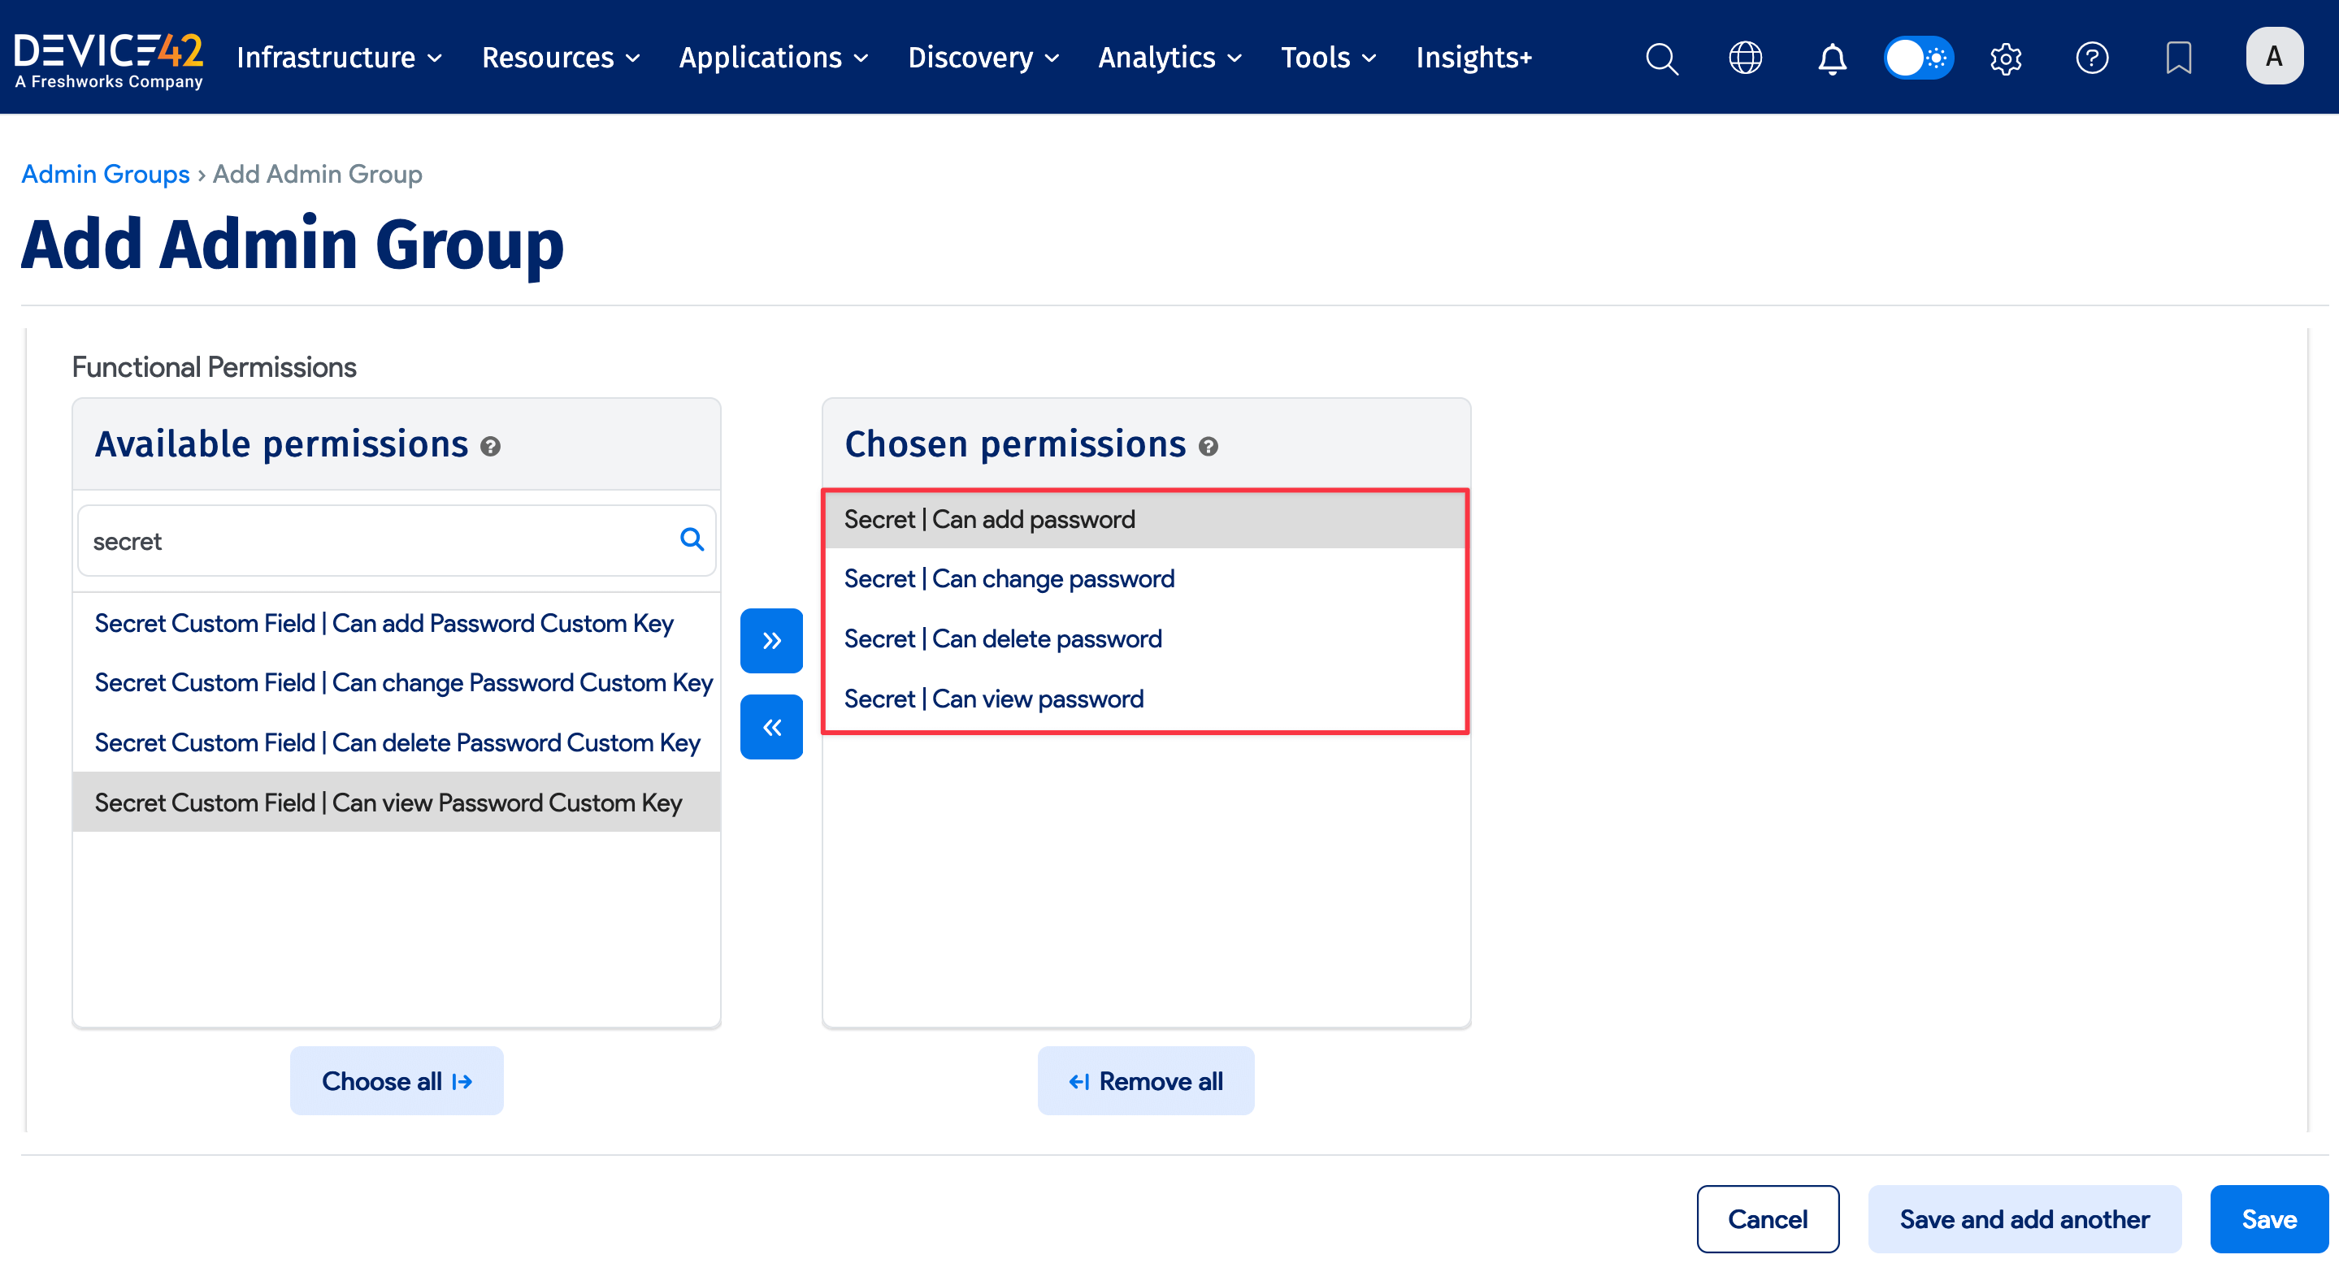The width and height of the screenshot is (2339, 1272).
Task: Click the help question mark icon
Action: [x=2092, y=57]
